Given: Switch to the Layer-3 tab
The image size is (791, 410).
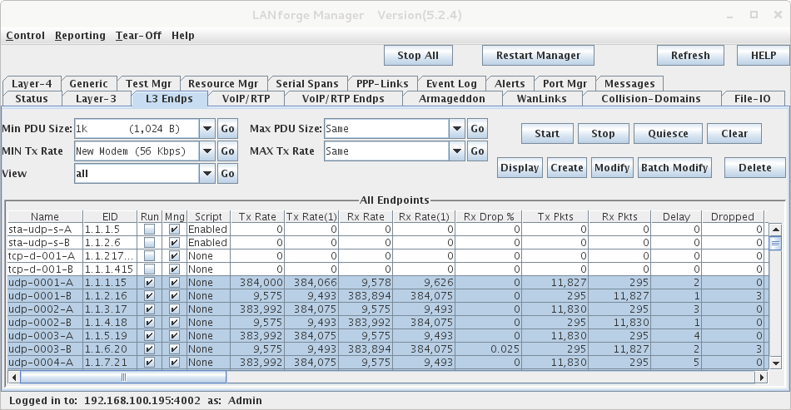Looking at the screenshot, I should click(x=97, y=99).
